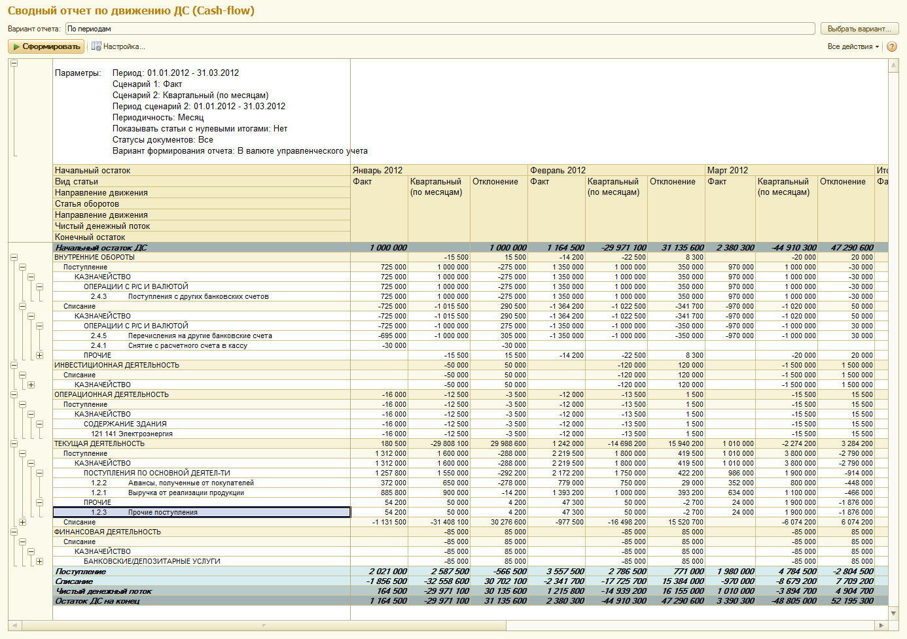907x639 pixels.
Task: Click the vertical scrollbar down arrow
Action: [x=893, y=613]
